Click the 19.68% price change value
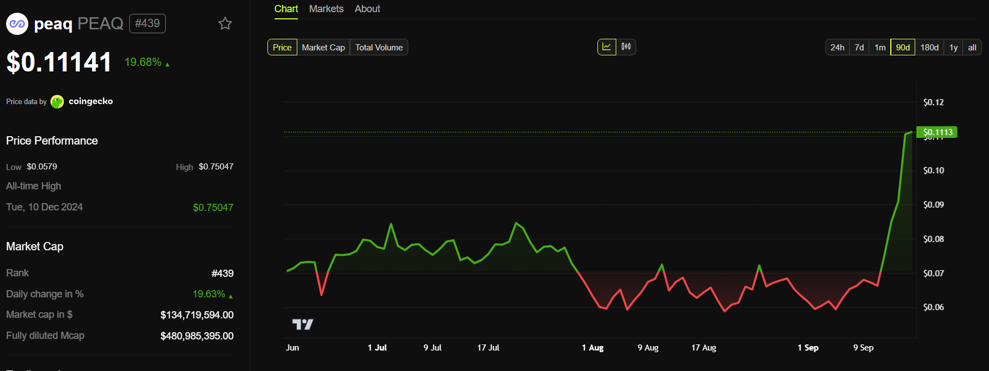This screenshot has height=371, width=989. (x=143, y=62)
